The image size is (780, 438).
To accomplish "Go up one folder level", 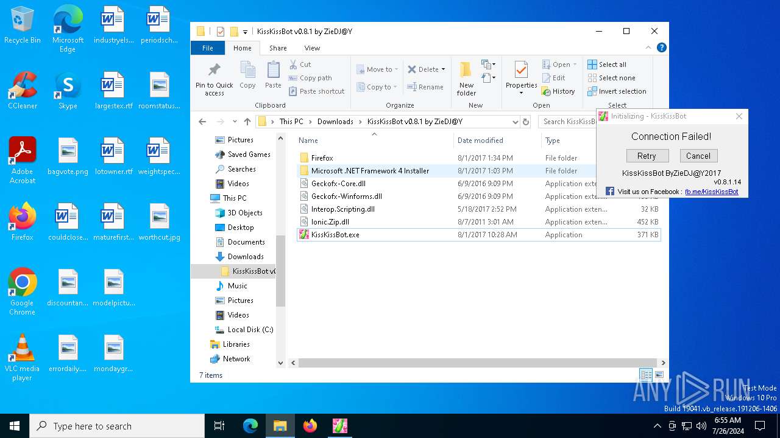I will click(247, 122).
